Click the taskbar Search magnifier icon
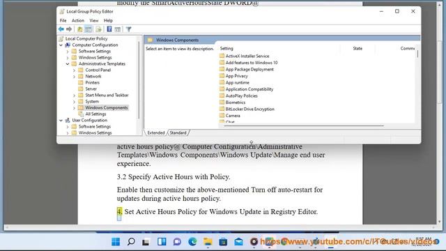 (x=131, y=242)
